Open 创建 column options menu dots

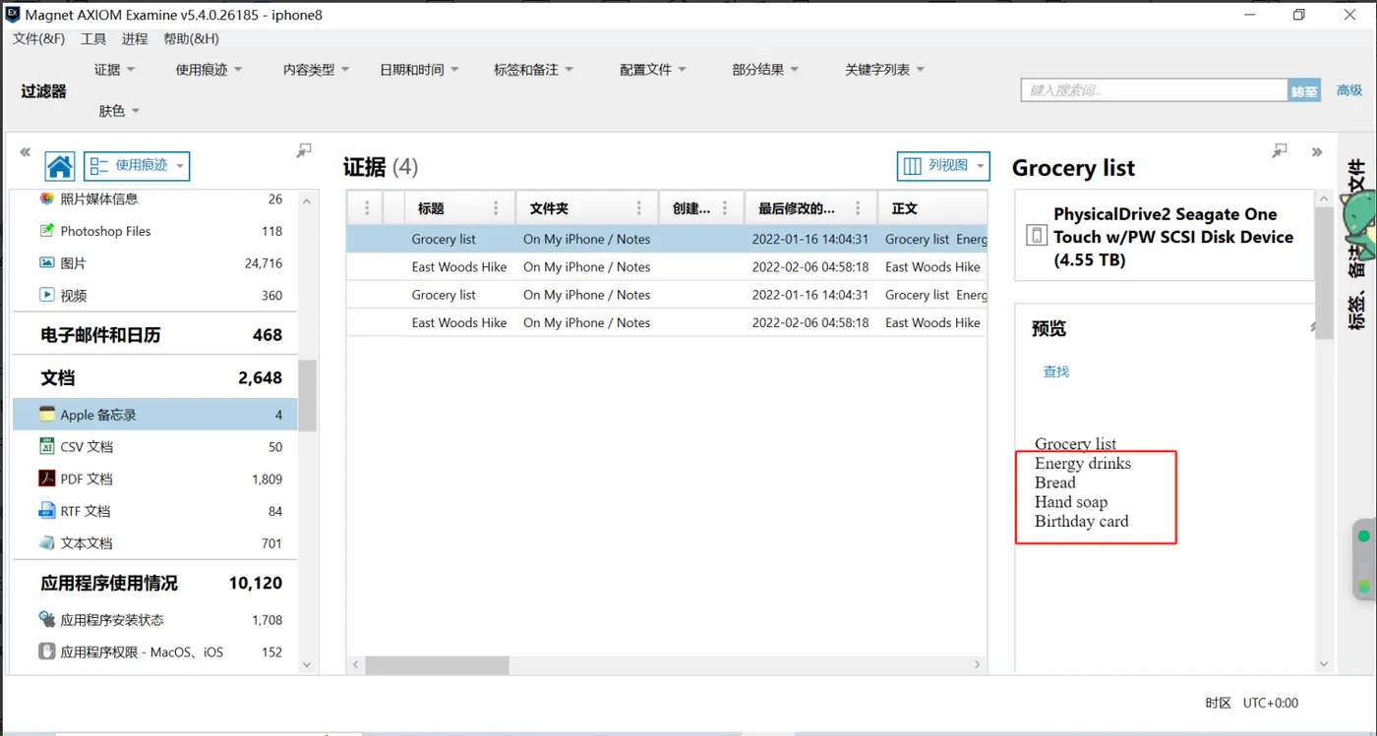pyautogui.click(x=725, y=208)
